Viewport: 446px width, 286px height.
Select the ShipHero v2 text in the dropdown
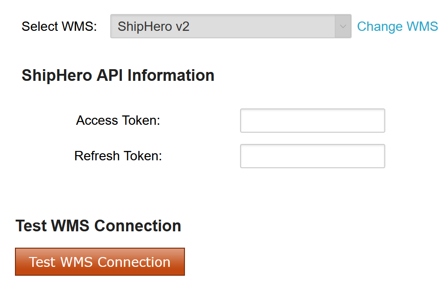pos(154,26)
